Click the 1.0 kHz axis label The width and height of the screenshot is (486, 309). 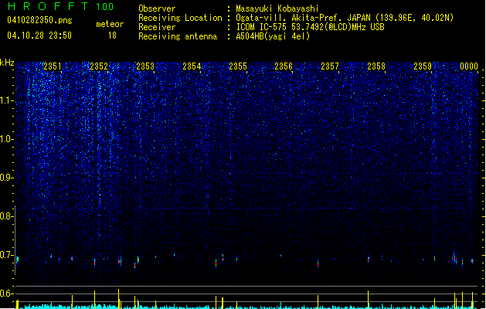(x=6, y=139)
